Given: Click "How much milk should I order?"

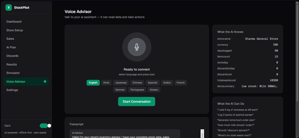Looking at the screenshot, I should pyautogui.click(x=236, y=125).
